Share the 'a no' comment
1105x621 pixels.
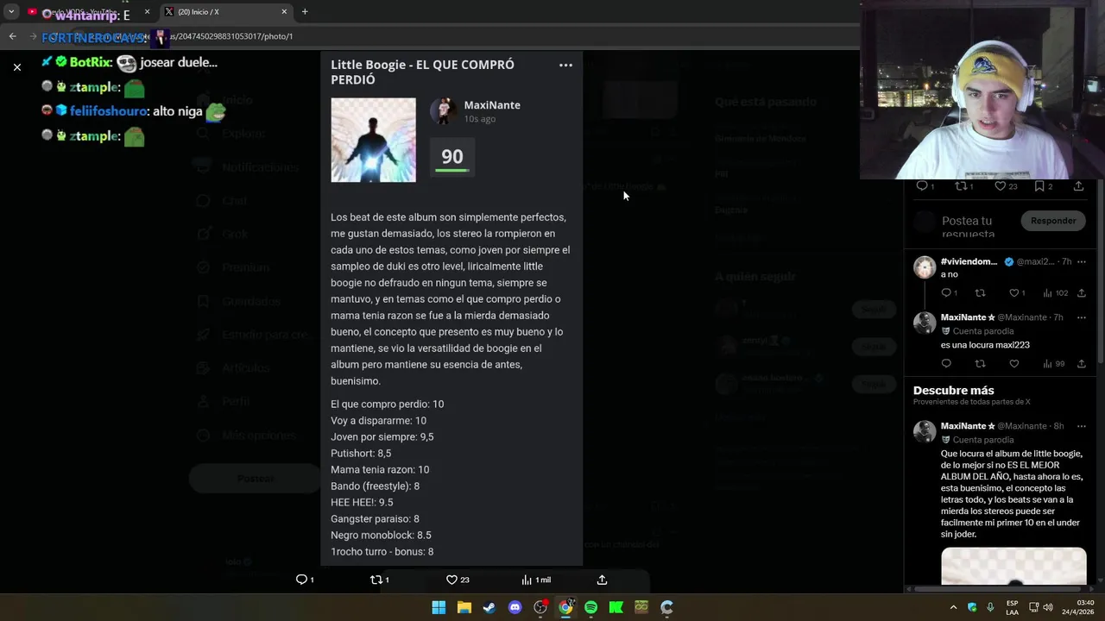click(1081, 293)
